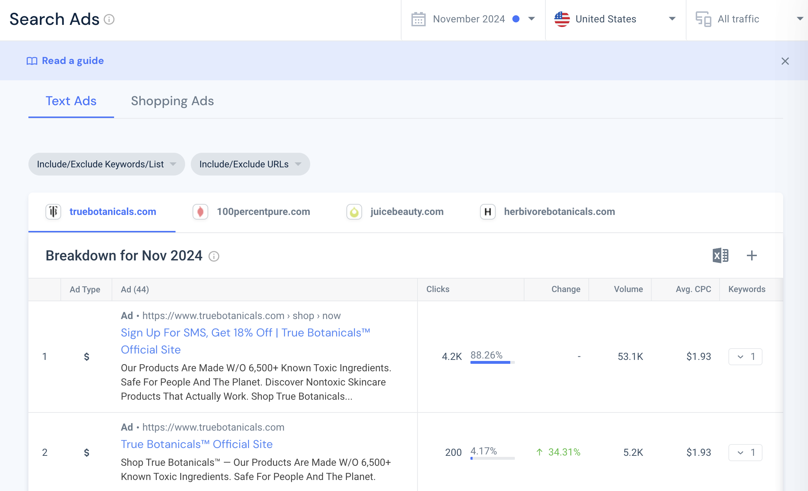Select the juicebeauty.com competitor tab
The image size is (808, 491).
click(406, 212)
